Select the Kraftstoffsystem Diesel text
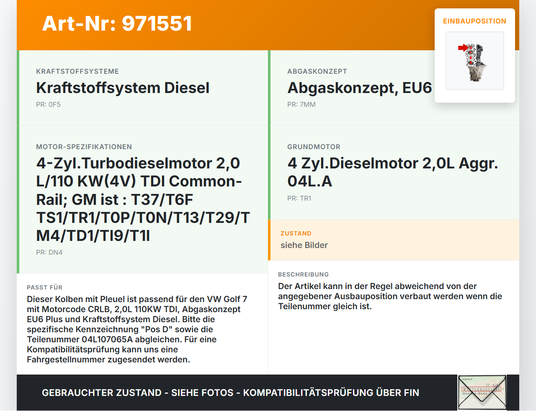Screen dimensions: 536x411 point(123,88)
